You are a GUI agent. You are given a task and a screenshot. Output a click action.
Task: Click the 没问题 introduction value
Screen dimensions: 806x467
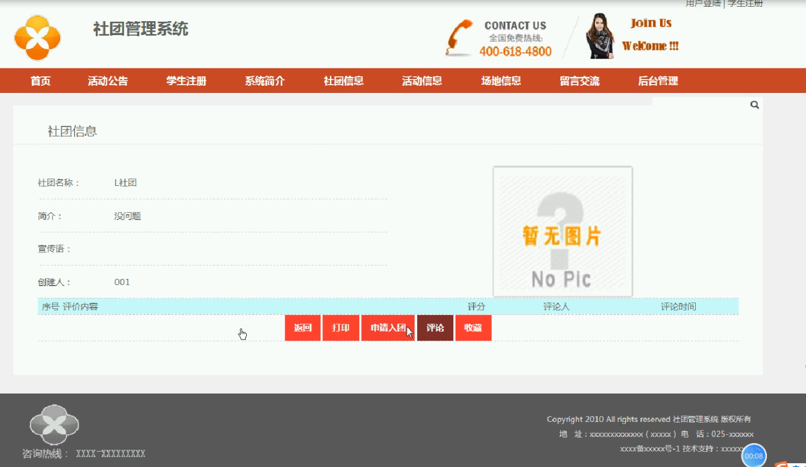128,216
